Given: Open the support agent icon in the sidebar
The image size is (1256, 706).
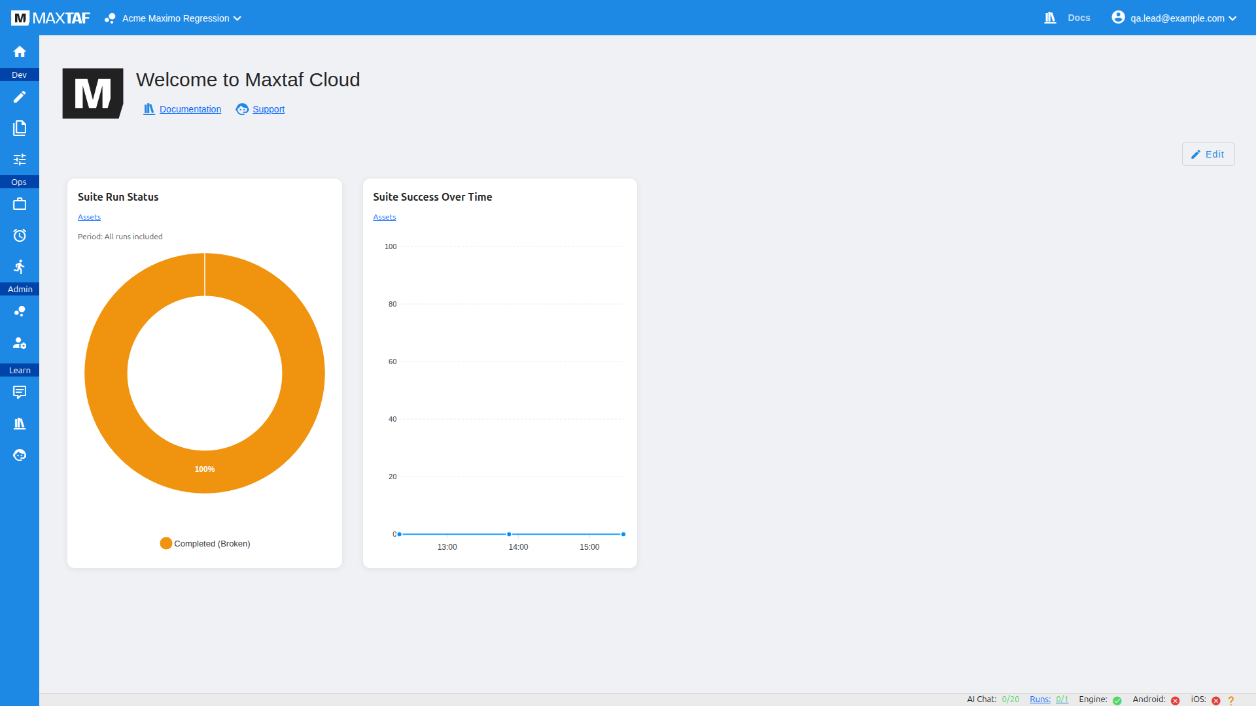Looking at the screenshot, I should pos(20,455).
